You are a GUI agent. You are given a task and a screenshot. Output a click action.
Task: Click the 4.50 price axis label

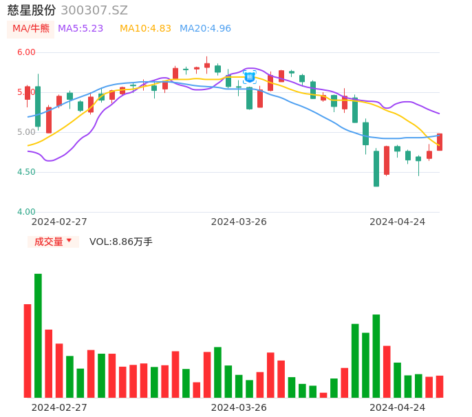pos(26,172)
